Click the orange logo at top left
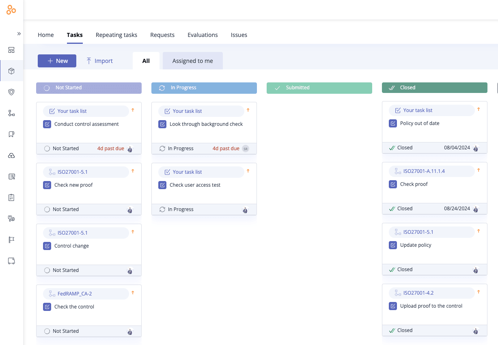This screenshot has width=498, height=345. (x=11, y=11)
